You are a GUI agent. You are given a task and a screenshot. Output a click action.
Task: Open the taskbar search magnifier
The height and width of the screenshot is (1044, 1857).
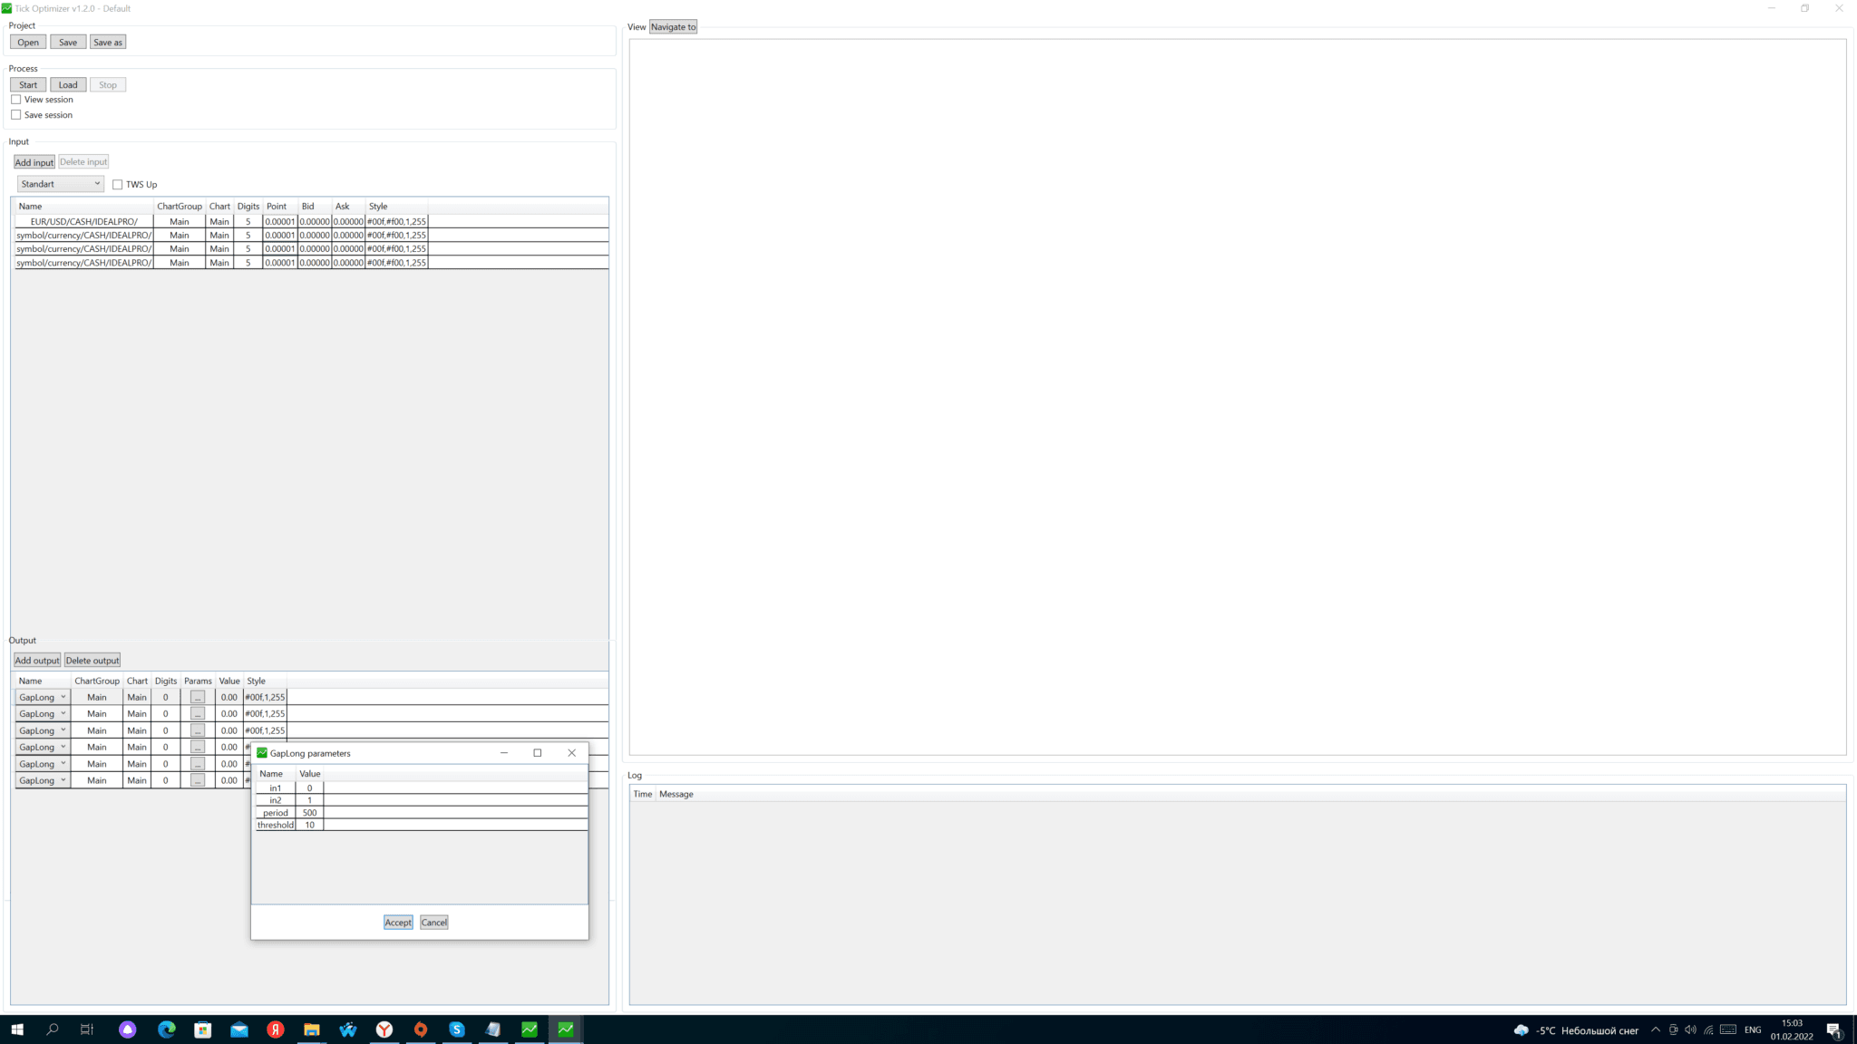(53, 1029)
